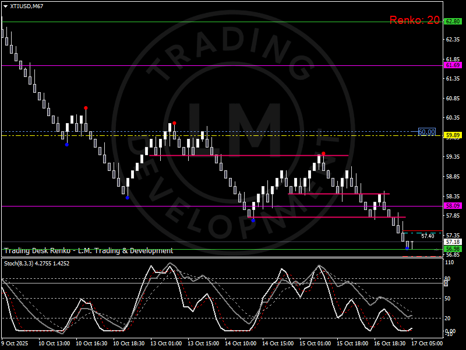Select the red marker dot above 13 Oct 01:00
466x350 pixels.
pos(174,123)
